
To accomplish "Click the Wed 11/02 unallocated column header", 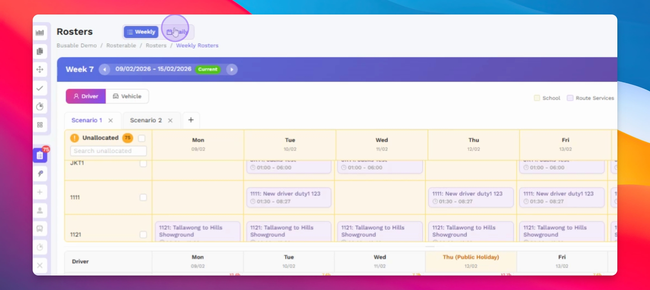I will 382,144.
